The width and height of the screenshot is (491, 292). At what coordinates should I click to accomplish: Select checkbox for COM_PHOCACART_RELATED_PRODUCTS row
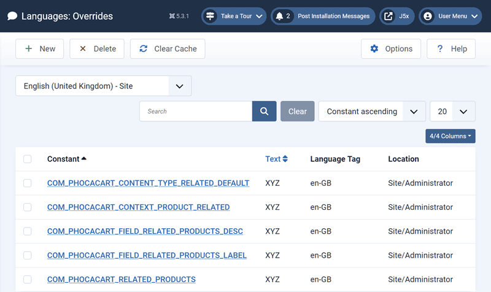click(x=28, y=280)
